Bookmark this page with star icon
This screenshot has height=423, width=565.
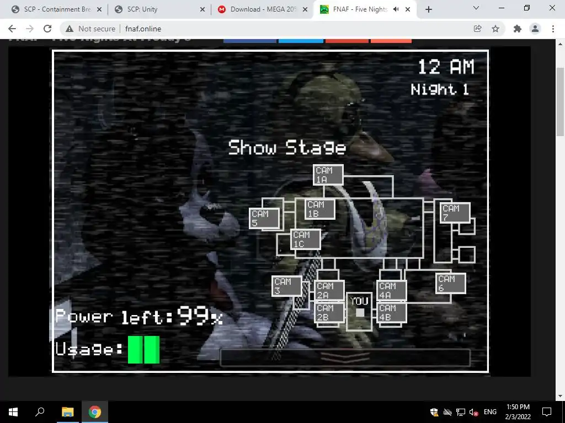(x=495, y=29)
